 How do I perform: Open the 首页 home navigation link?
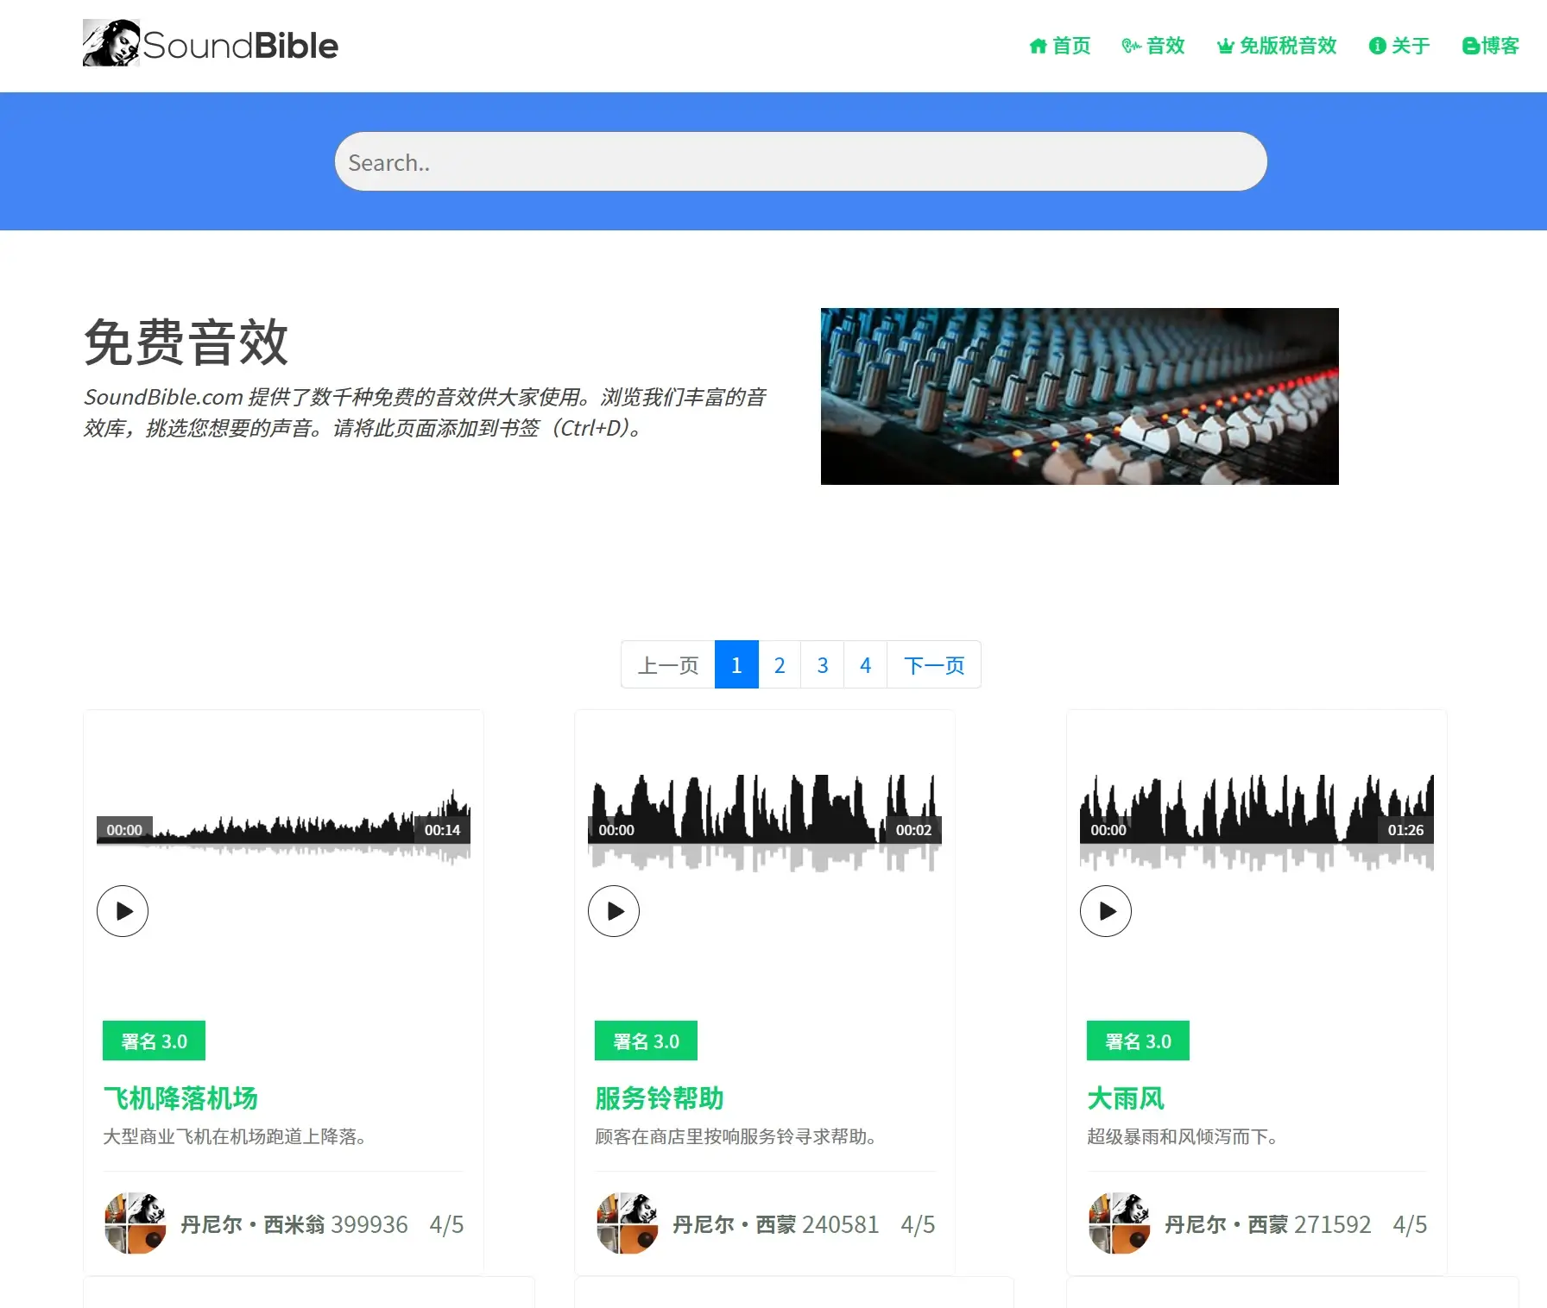(x=1060, y=46)
